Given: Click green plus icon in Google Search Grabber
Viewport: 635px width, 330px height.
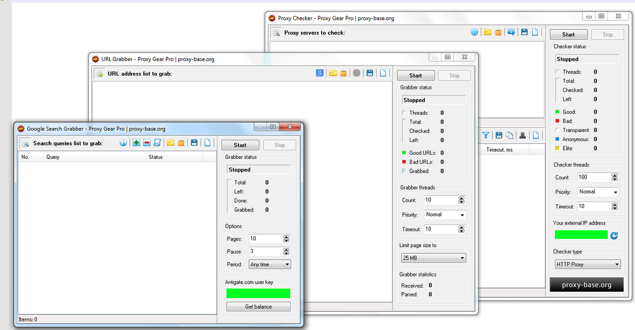Looking at the screenshot, I should tap(136, 143).
